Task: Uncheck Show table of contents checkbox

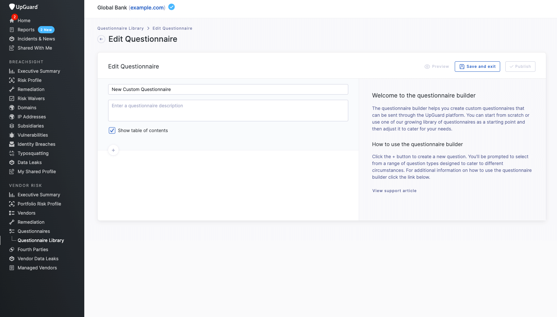Action: [112, 130]
